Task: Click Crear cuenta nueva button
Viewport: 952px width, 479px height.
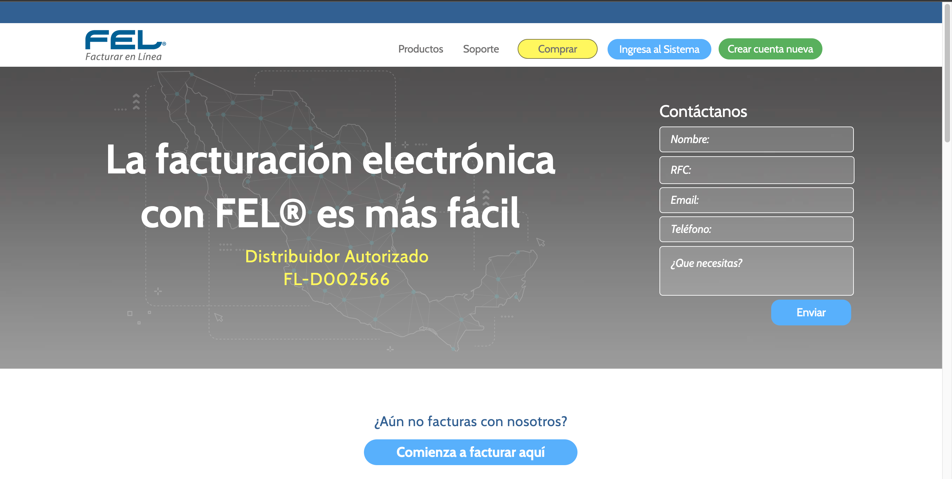Action: click(x=770, y=49)
